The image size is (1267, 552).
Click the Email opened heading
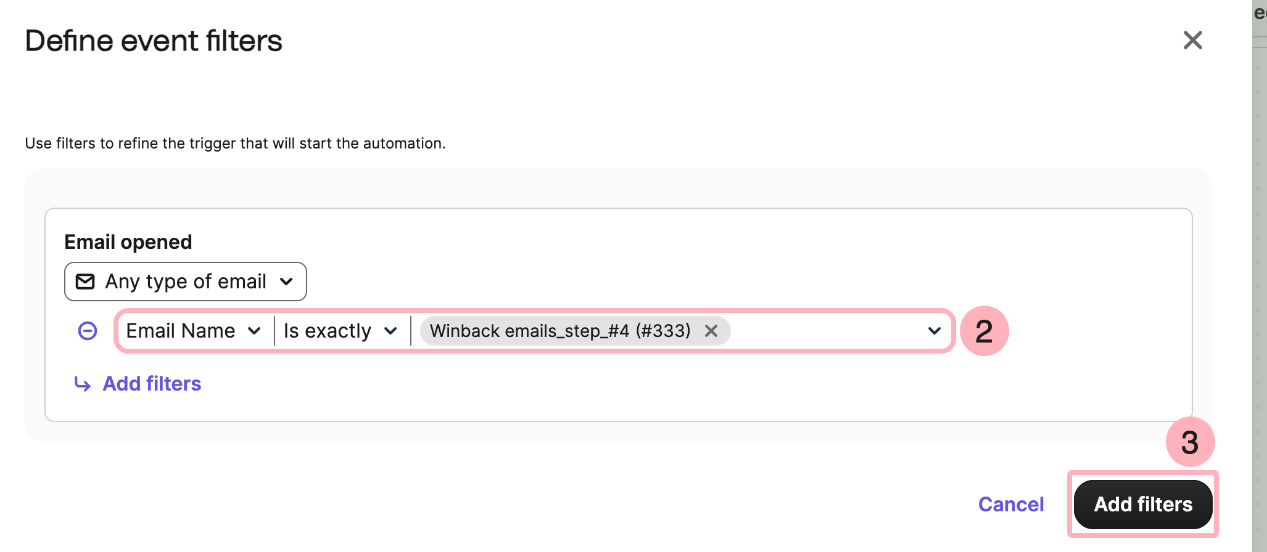128,242
